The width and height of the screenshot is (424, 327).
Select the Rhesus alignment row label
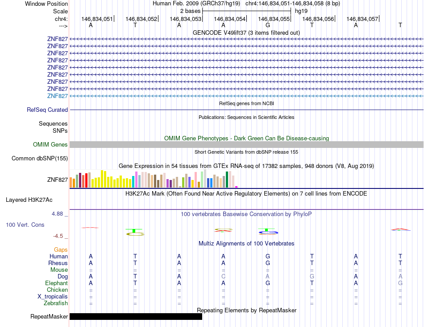click(x=58, y=263)
